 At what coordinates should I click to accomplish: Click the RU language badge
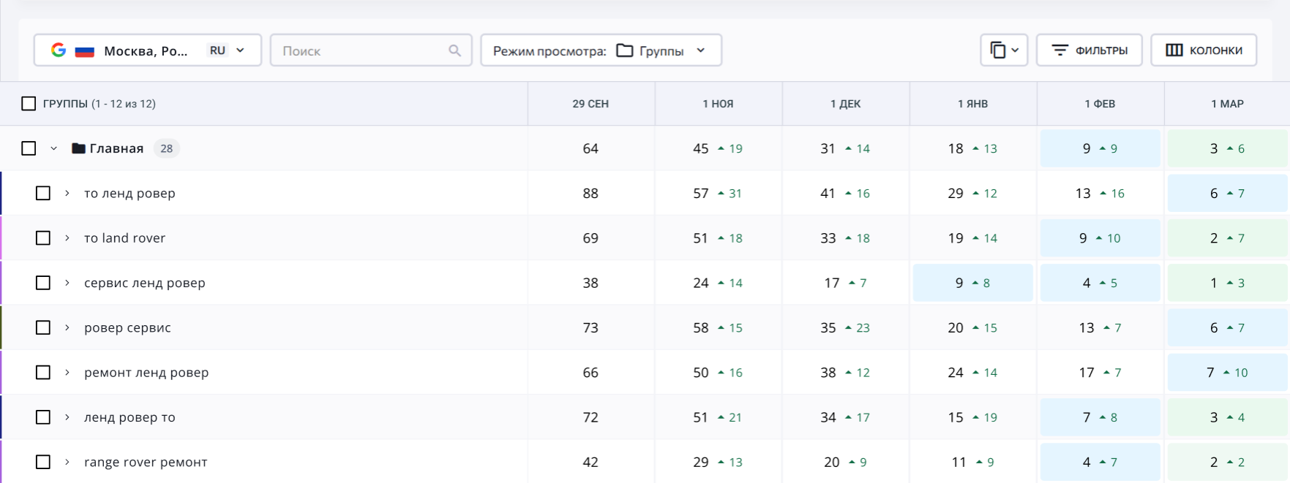(217, 50)
